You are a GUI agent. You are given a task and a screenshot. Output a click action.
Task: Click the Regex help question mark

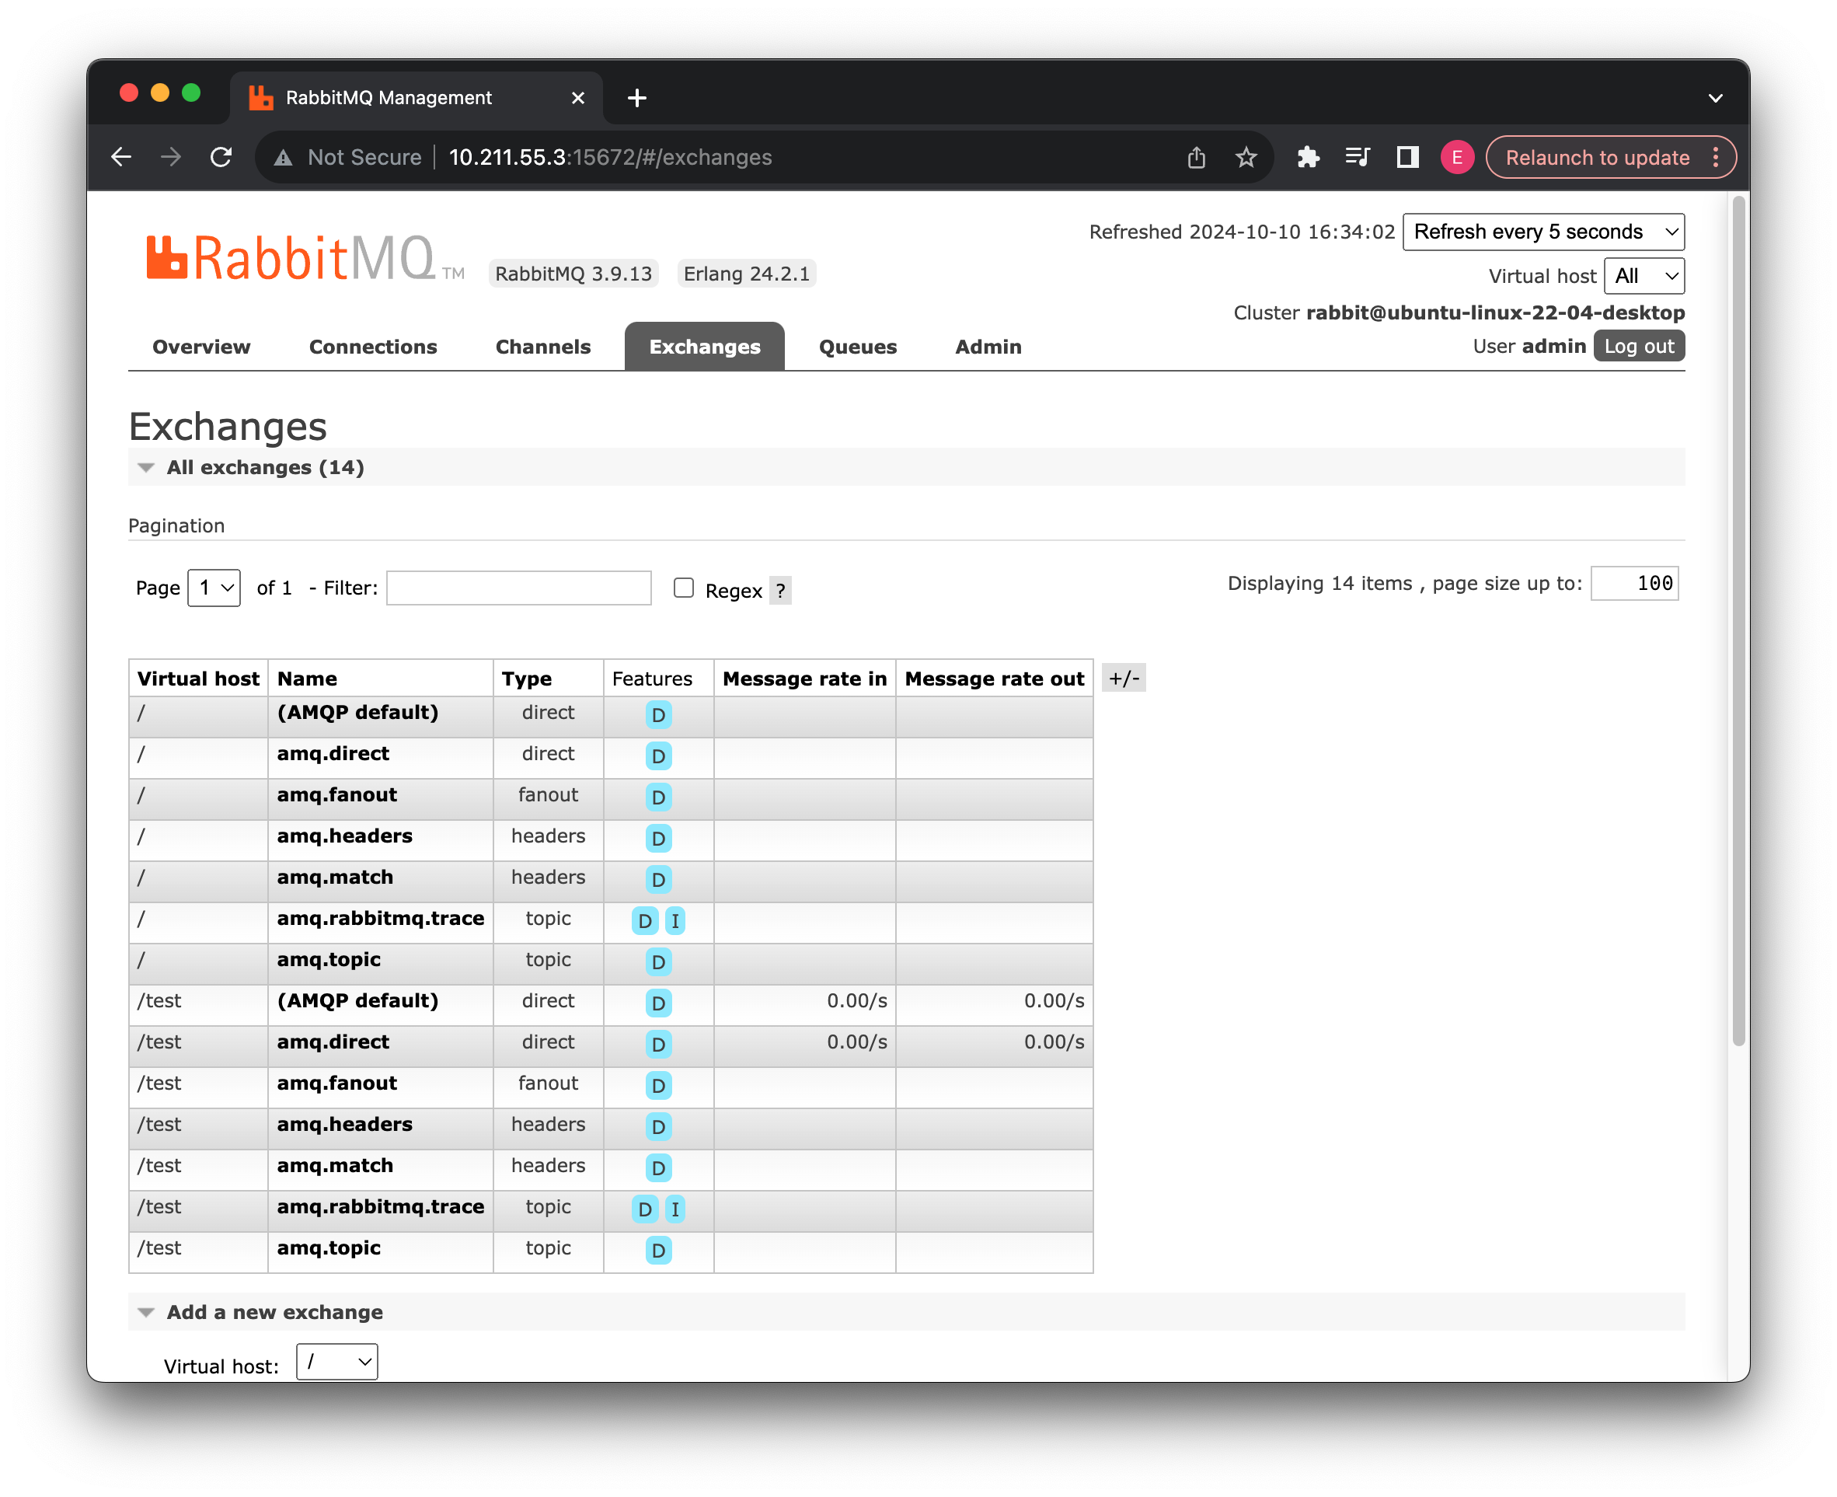click(x=780, y=591)
